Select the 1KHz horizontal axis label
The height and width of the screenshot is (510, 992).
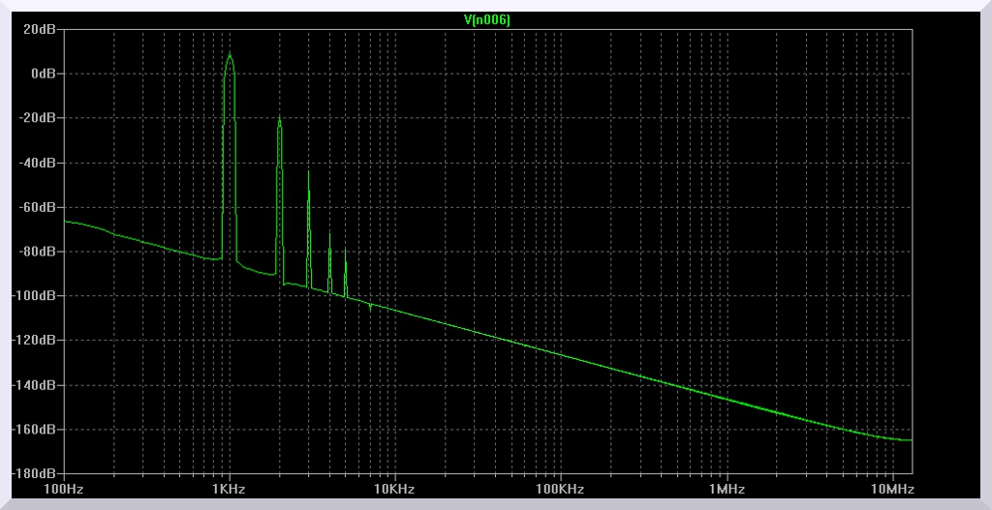point(229,490)
